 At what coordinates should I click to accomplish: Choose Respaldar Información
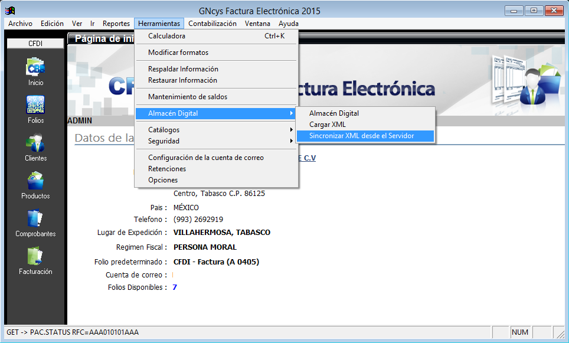point(216,69)
